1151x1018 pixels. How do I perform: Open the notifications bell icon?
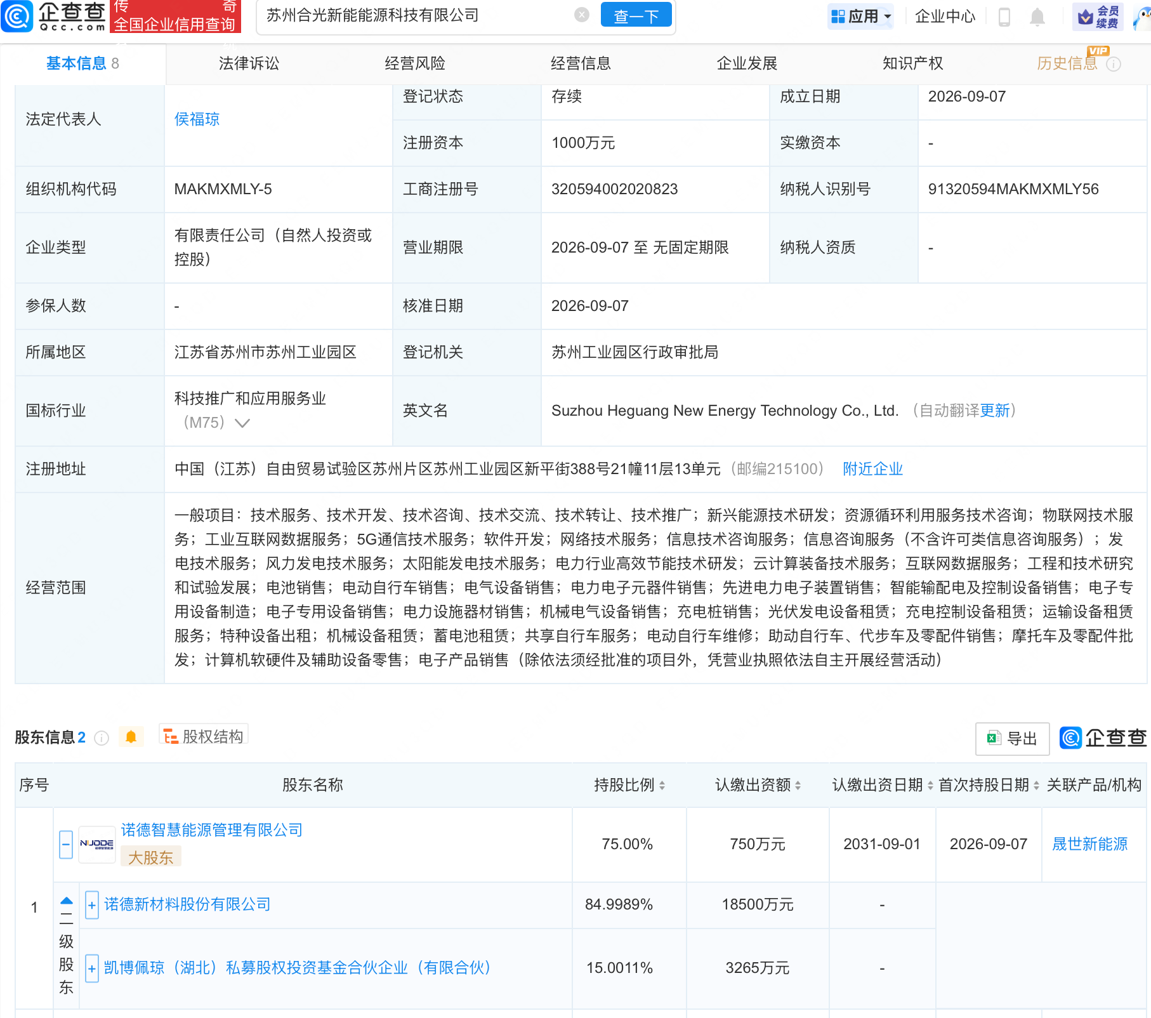1037,17
